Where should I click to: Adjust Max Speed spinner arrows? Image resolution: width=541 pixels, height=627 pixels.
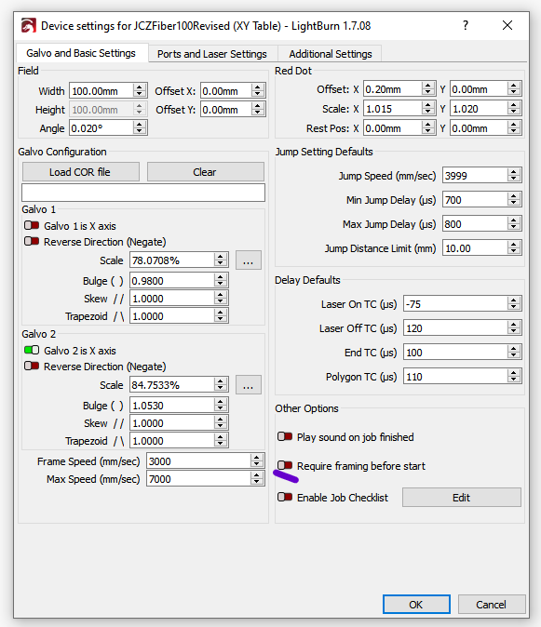[x=257, y=478]
